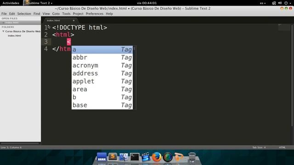Open the Edit menu
The width and height of the screenshot is (294, 165).
[12, 14]
